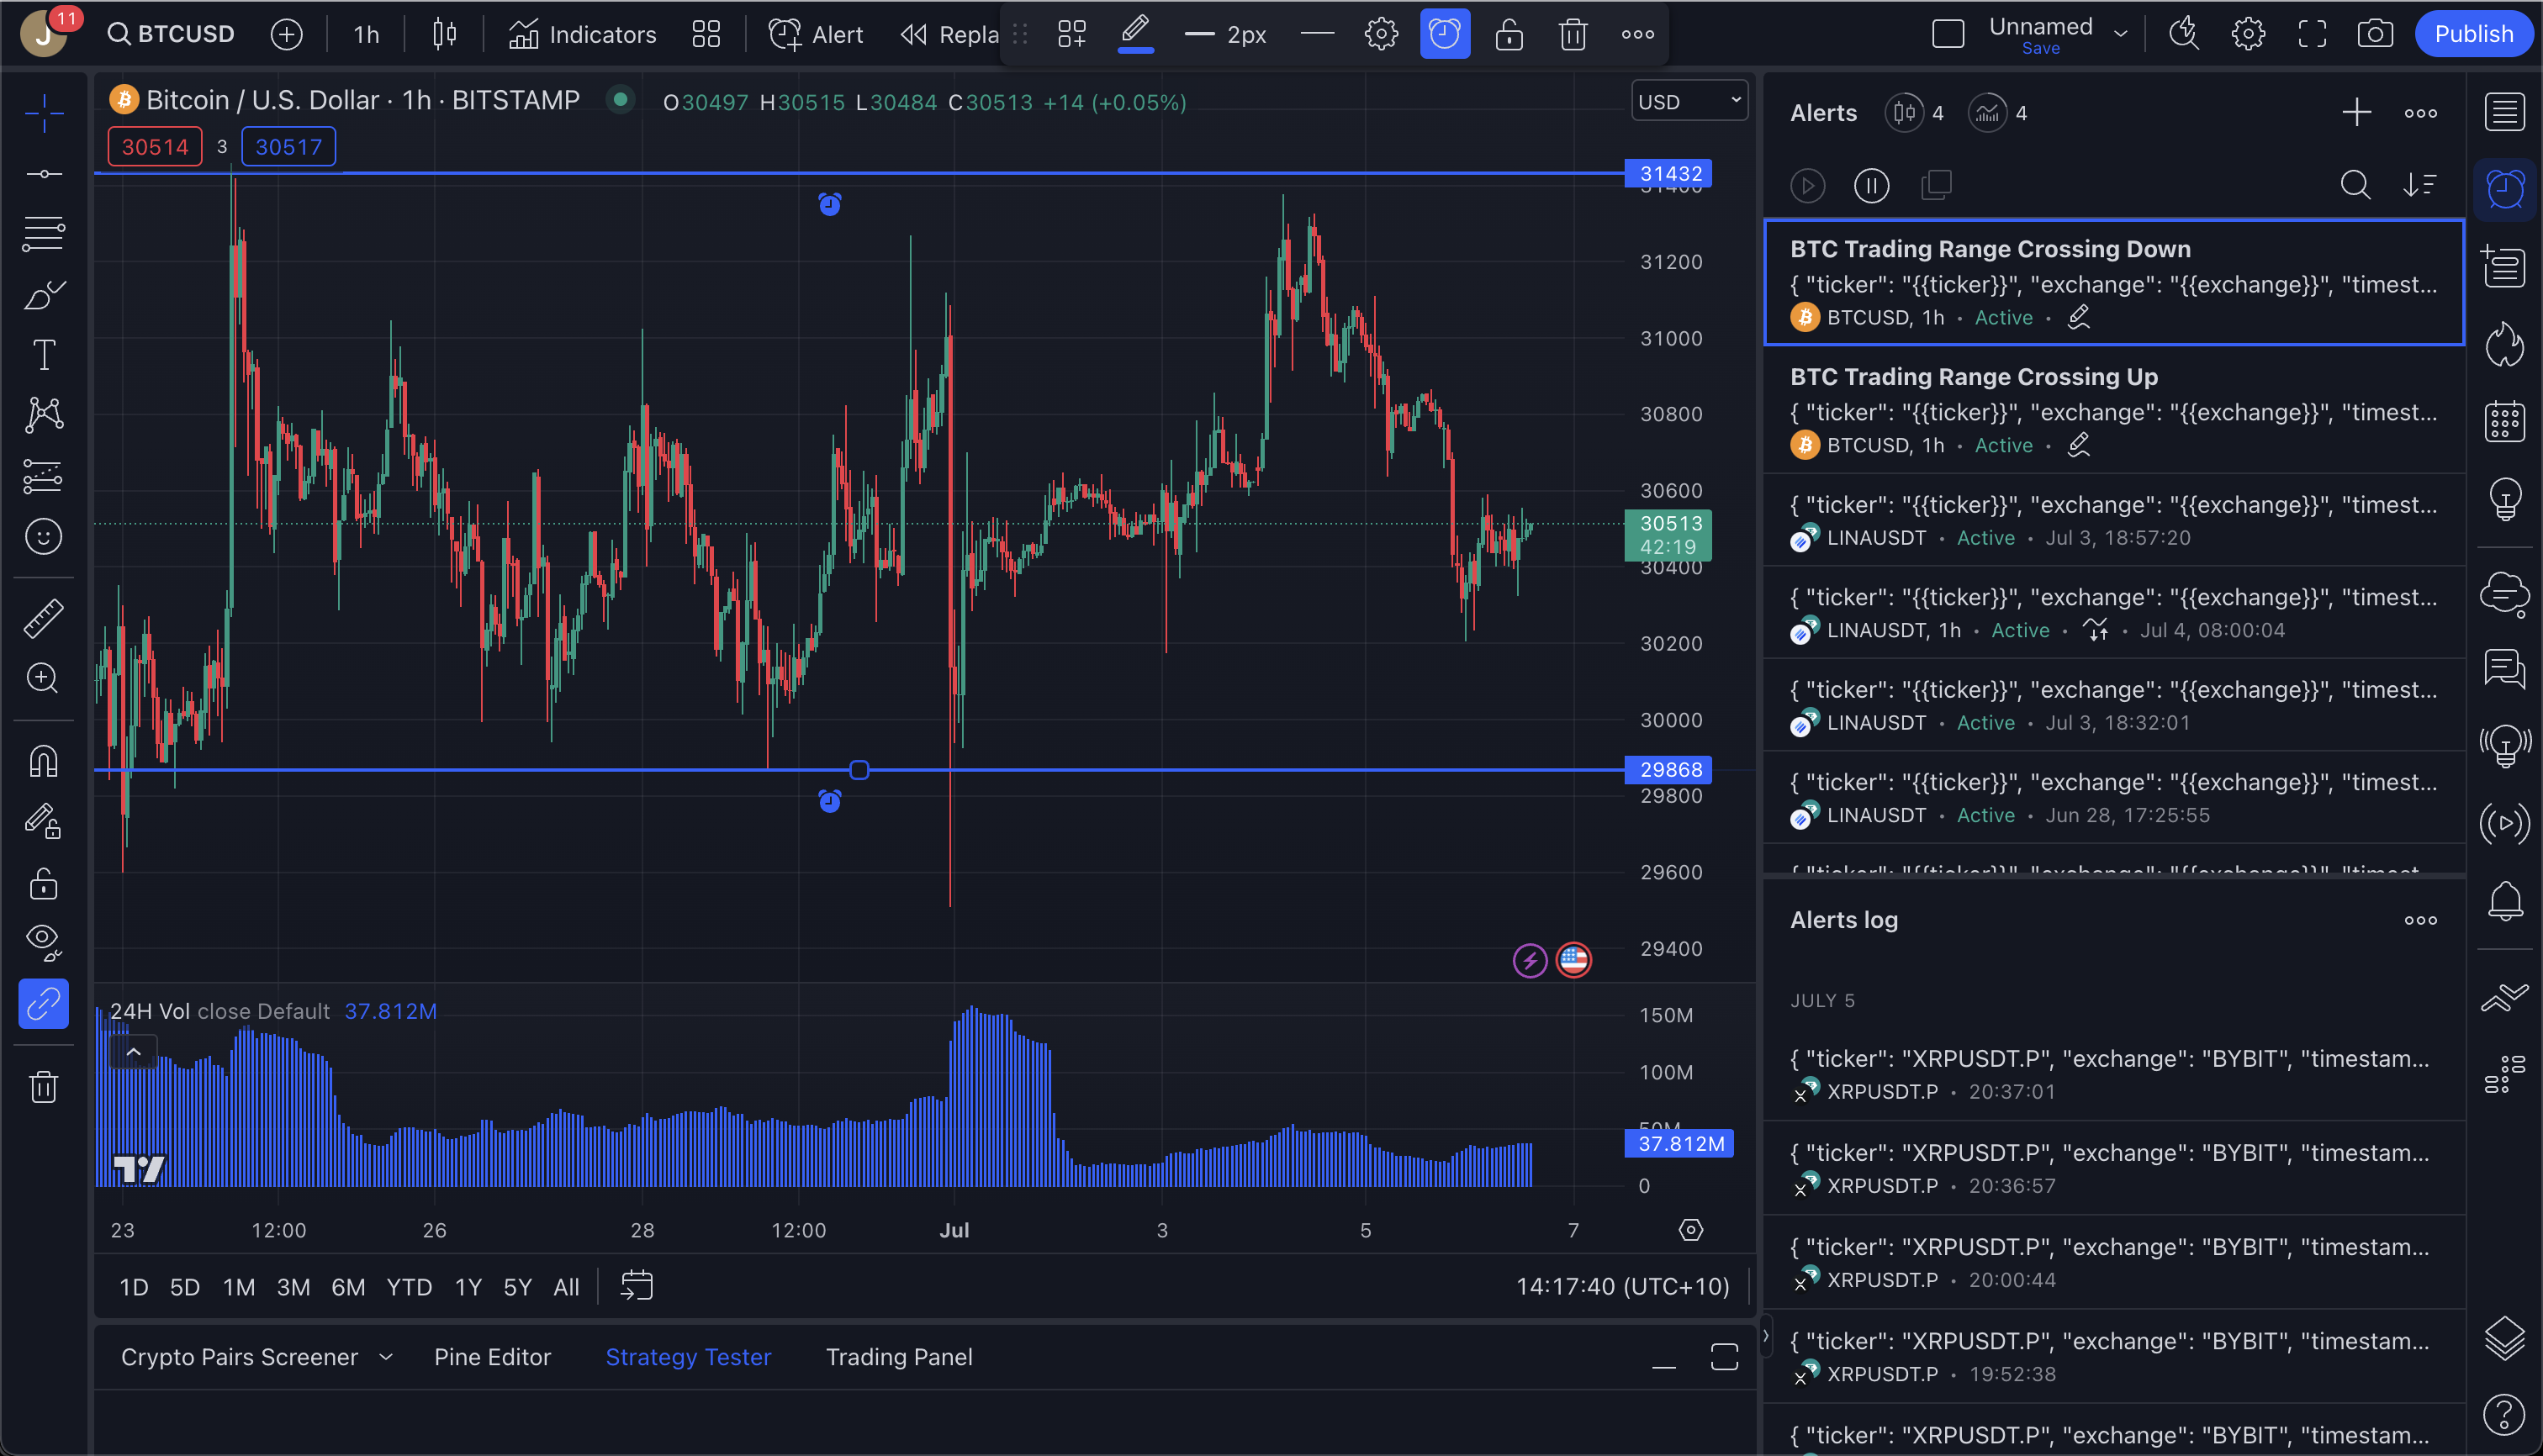Open line color pencil swatch
This screenshot has width=2543, height=1456.
coord(1135,34)
